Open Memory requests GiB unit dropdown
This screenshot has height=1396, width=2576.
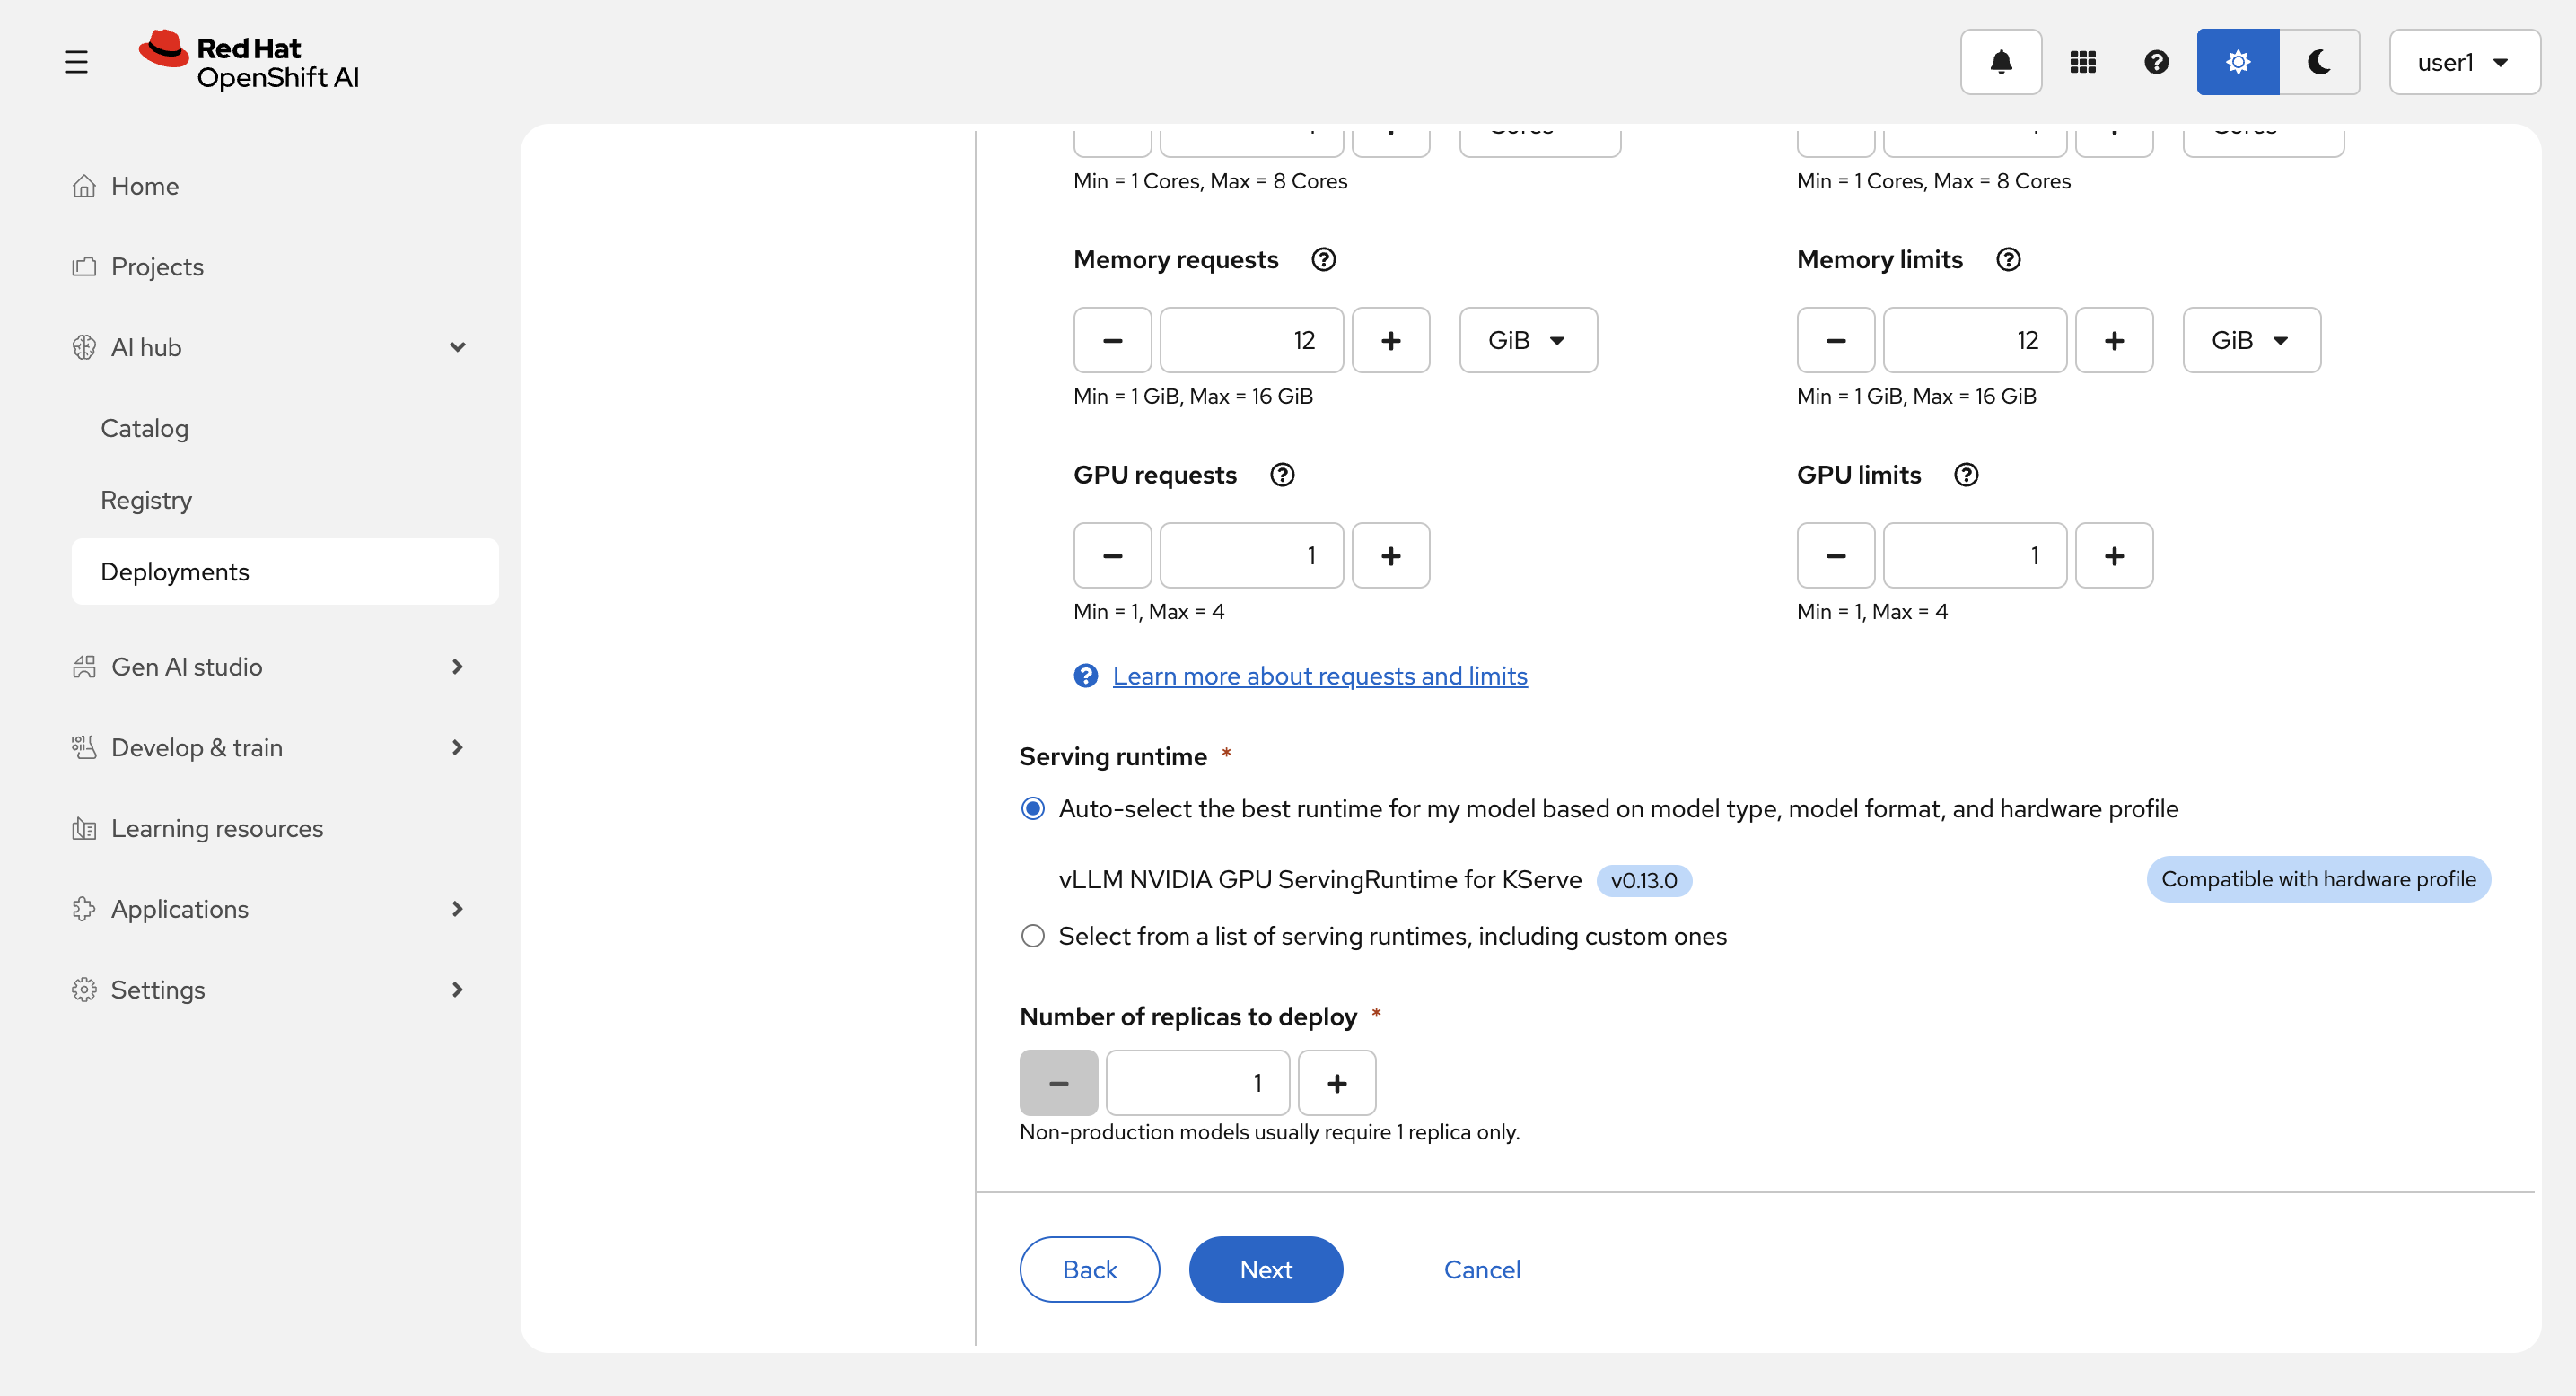point(1527,341)
